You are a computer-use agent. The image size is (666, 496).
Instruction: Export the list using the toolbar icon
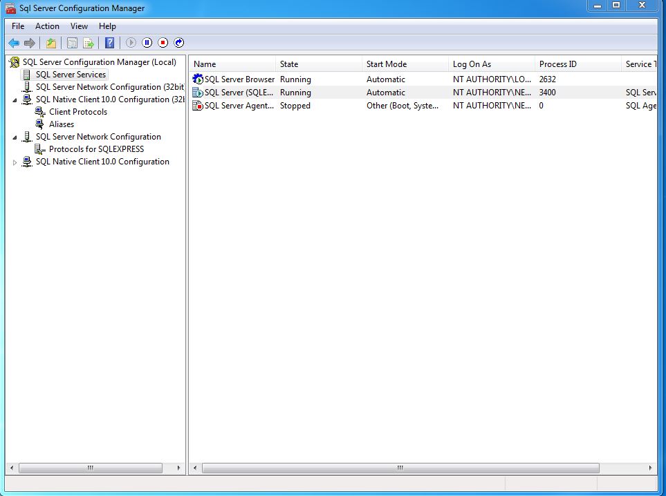click(x=89, y=42)
